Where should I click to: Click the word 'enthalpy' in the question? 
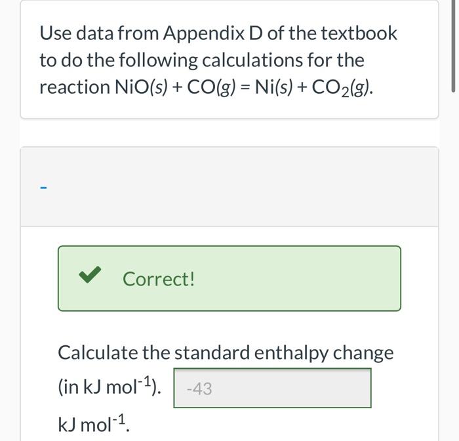[291, 353]
